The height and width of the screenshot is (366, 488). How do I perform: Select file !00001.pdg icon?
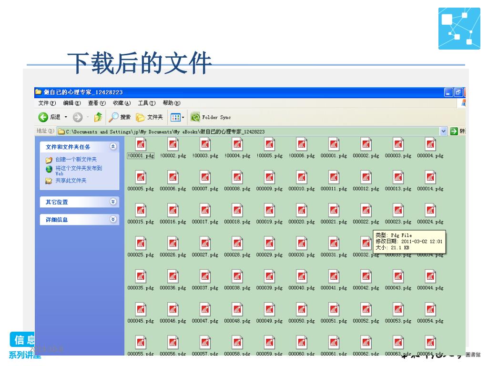point(141,144)
